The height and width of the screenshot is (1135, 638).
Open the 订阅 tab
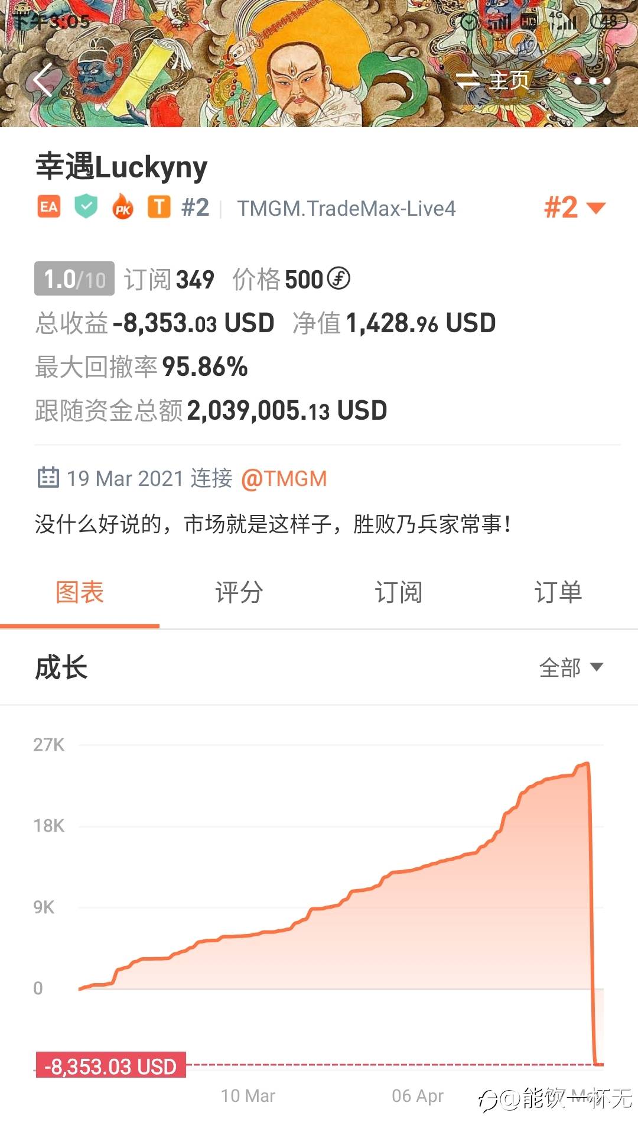[x=399, y=592]
